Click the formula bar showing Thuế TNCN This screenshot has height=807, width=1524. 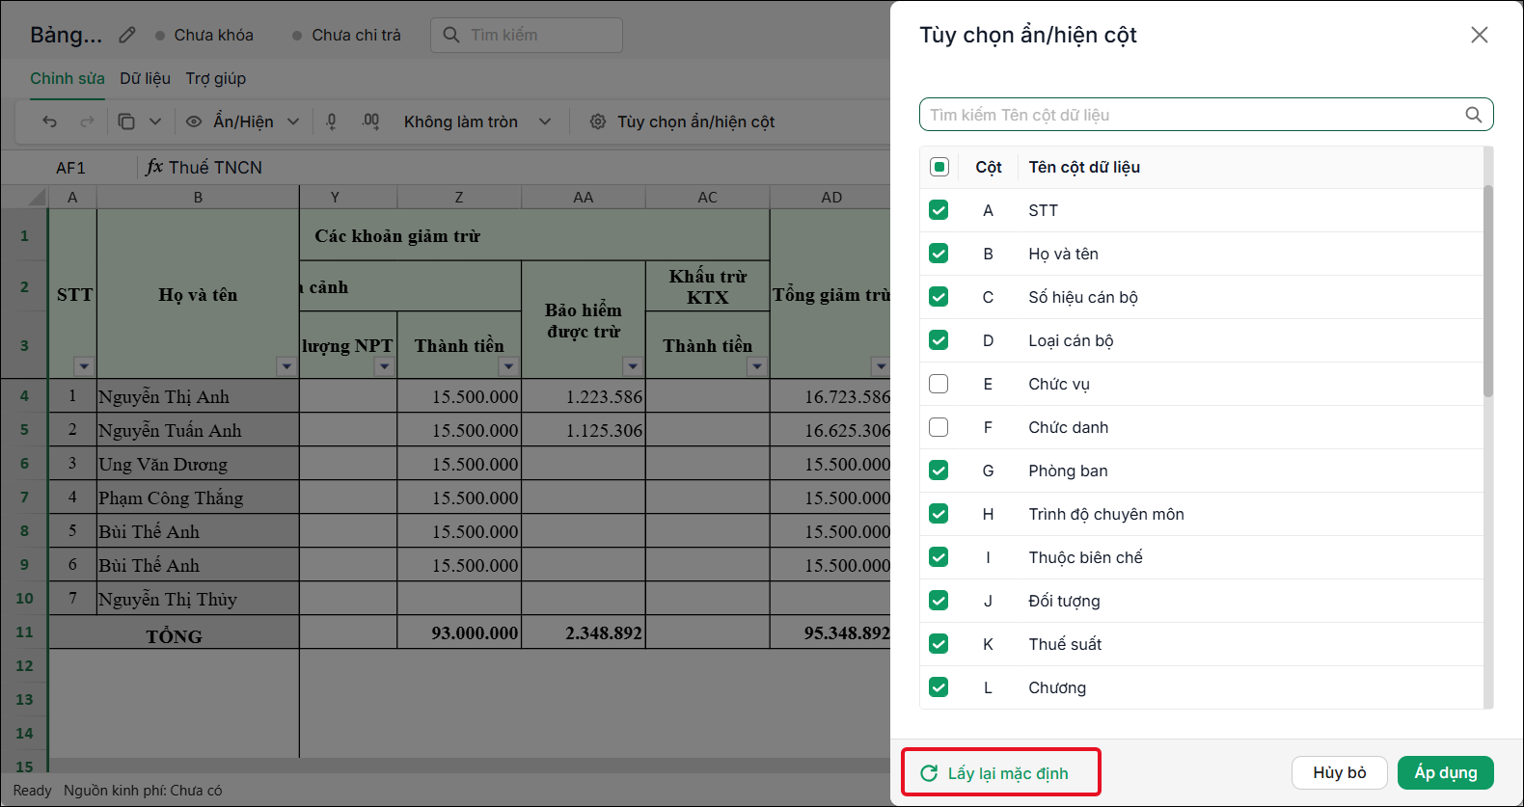coord(529,167)
